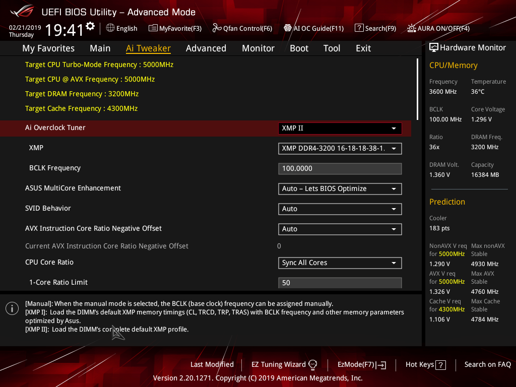Click the globe language icon
Screen dimensions: 516x387
click(110, 28)
